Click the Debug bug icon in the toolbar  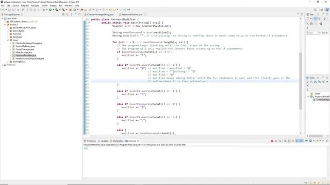(44, 10)
